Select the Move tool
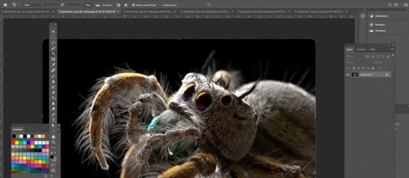The image size is (409, 178). pyautogui.click(x=53, y=32)
